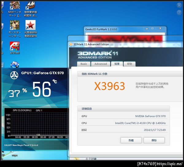Click the GPU1: GeForce GTX 970 label

(x=43, y=73)
